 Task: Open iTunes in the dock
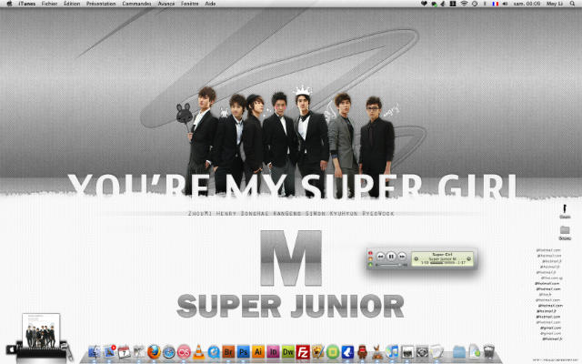coord(392,351)
